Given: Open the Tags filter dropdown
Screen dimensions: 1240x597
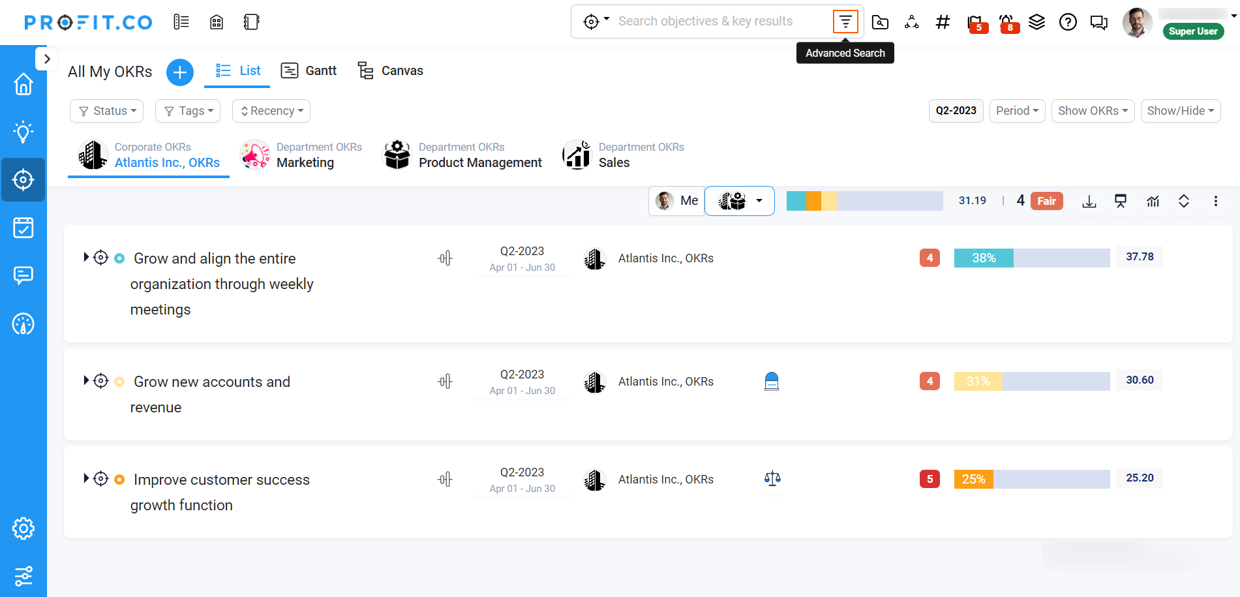Looking at the screenshot, I should (188, 111).
